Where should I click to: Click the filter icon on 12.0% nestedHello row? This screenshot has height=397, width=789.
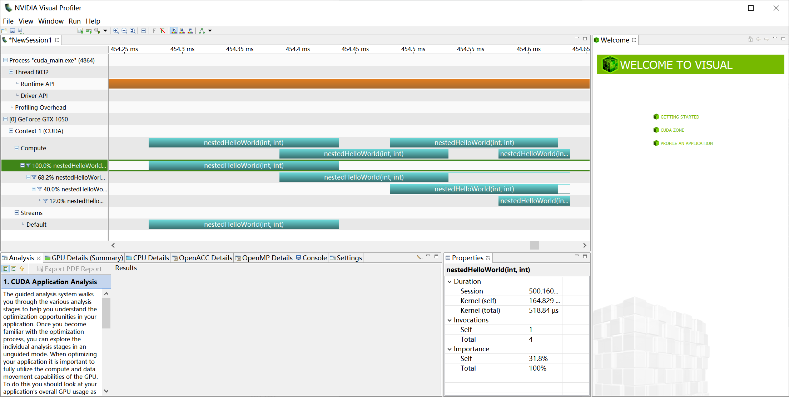[x=45, y=201]
